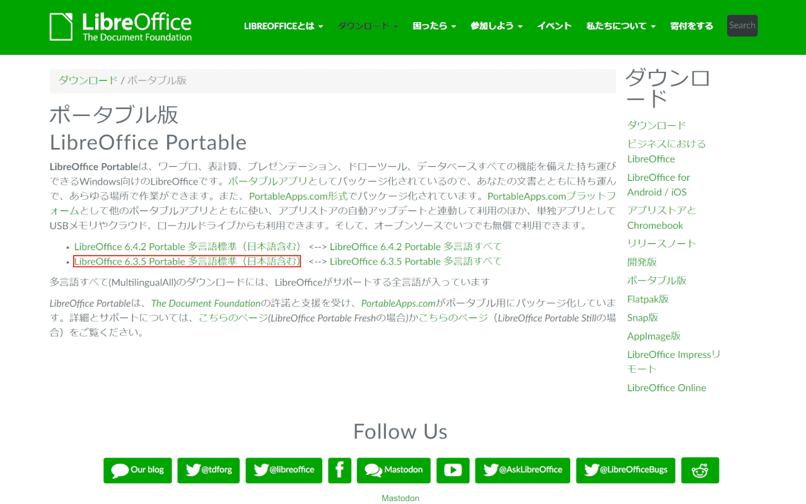Image resolution: width=806 pixels, height=504 pixels.
Task: Click the YouTube icon button
Action: 453,470
